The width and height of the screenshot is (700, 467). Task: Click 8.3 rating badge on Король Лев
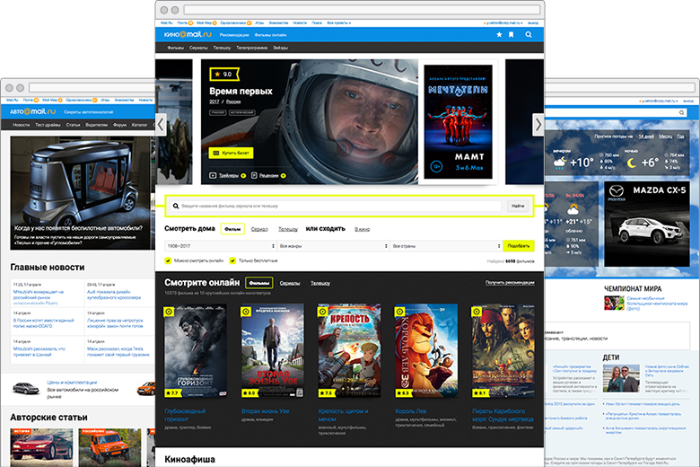(403, 392)
